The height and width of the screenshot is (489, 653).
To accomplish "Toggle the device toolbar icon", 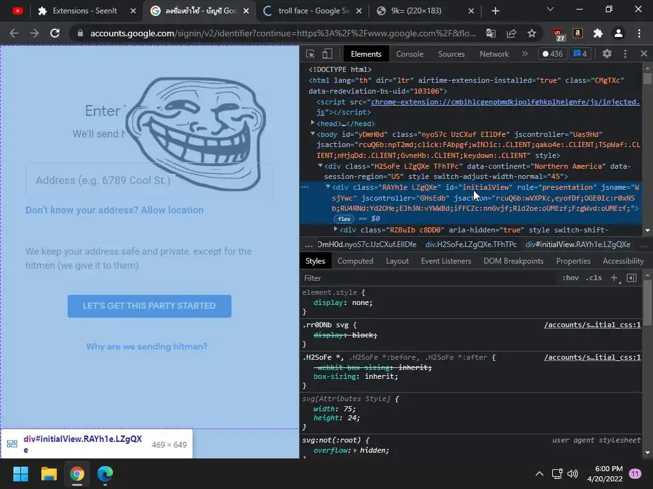I will tap(327, 53).
